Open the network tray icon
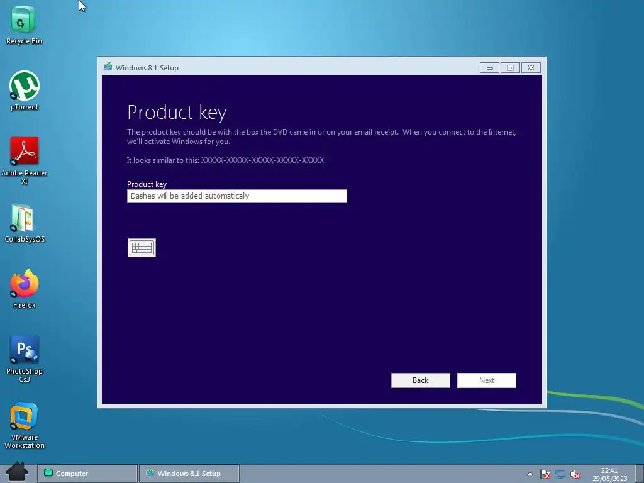 [560, 474]
